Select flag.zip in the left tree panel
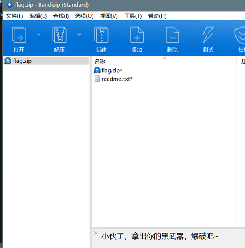245x248 pixels. 22,61
